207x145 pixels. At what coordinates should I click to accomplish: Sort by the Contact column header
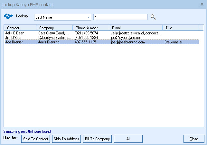tap(20, 28)
